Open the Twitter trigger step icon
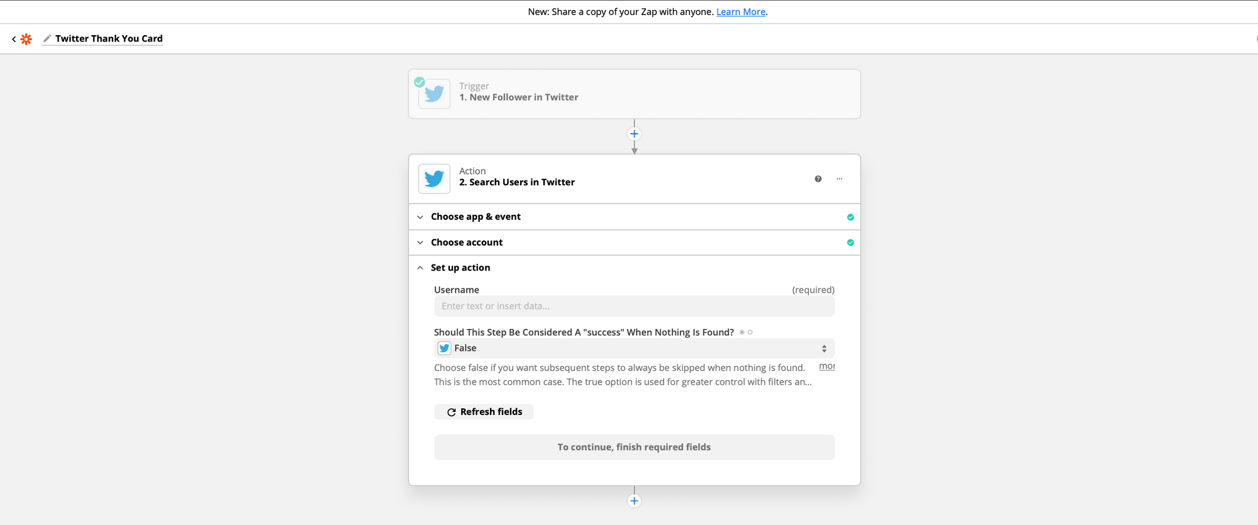1258x525 pixels. 434,94
